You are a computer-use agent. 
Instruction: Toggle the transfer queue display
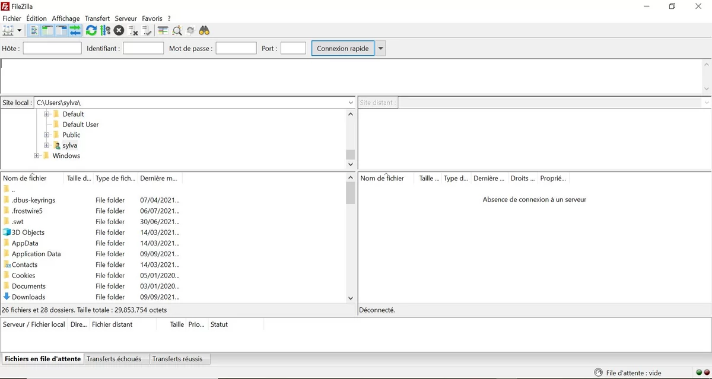tap(75, 30)
